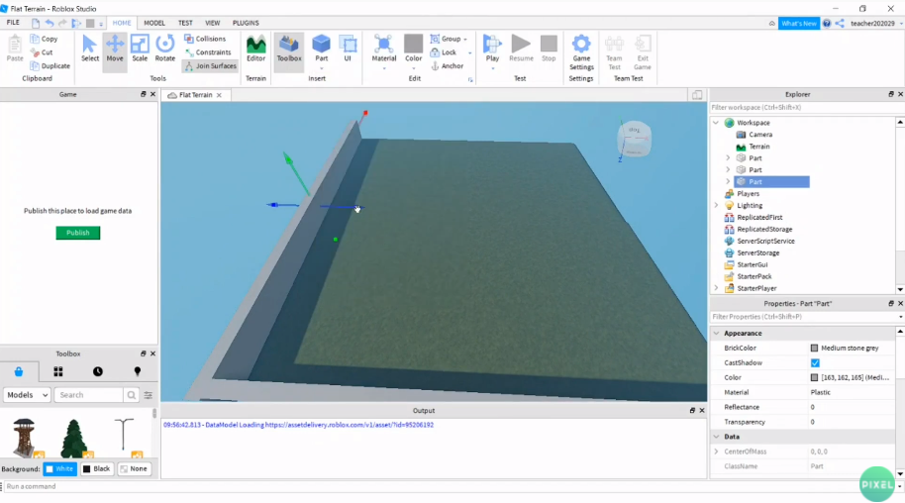Open Toolbox Marketplace tab
This screenshot has width=905, height=503.
pos(19,372)
